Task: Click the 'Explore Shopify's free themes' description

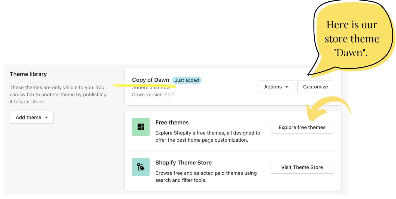Action: pyautogui.click(x=208, y=136)
